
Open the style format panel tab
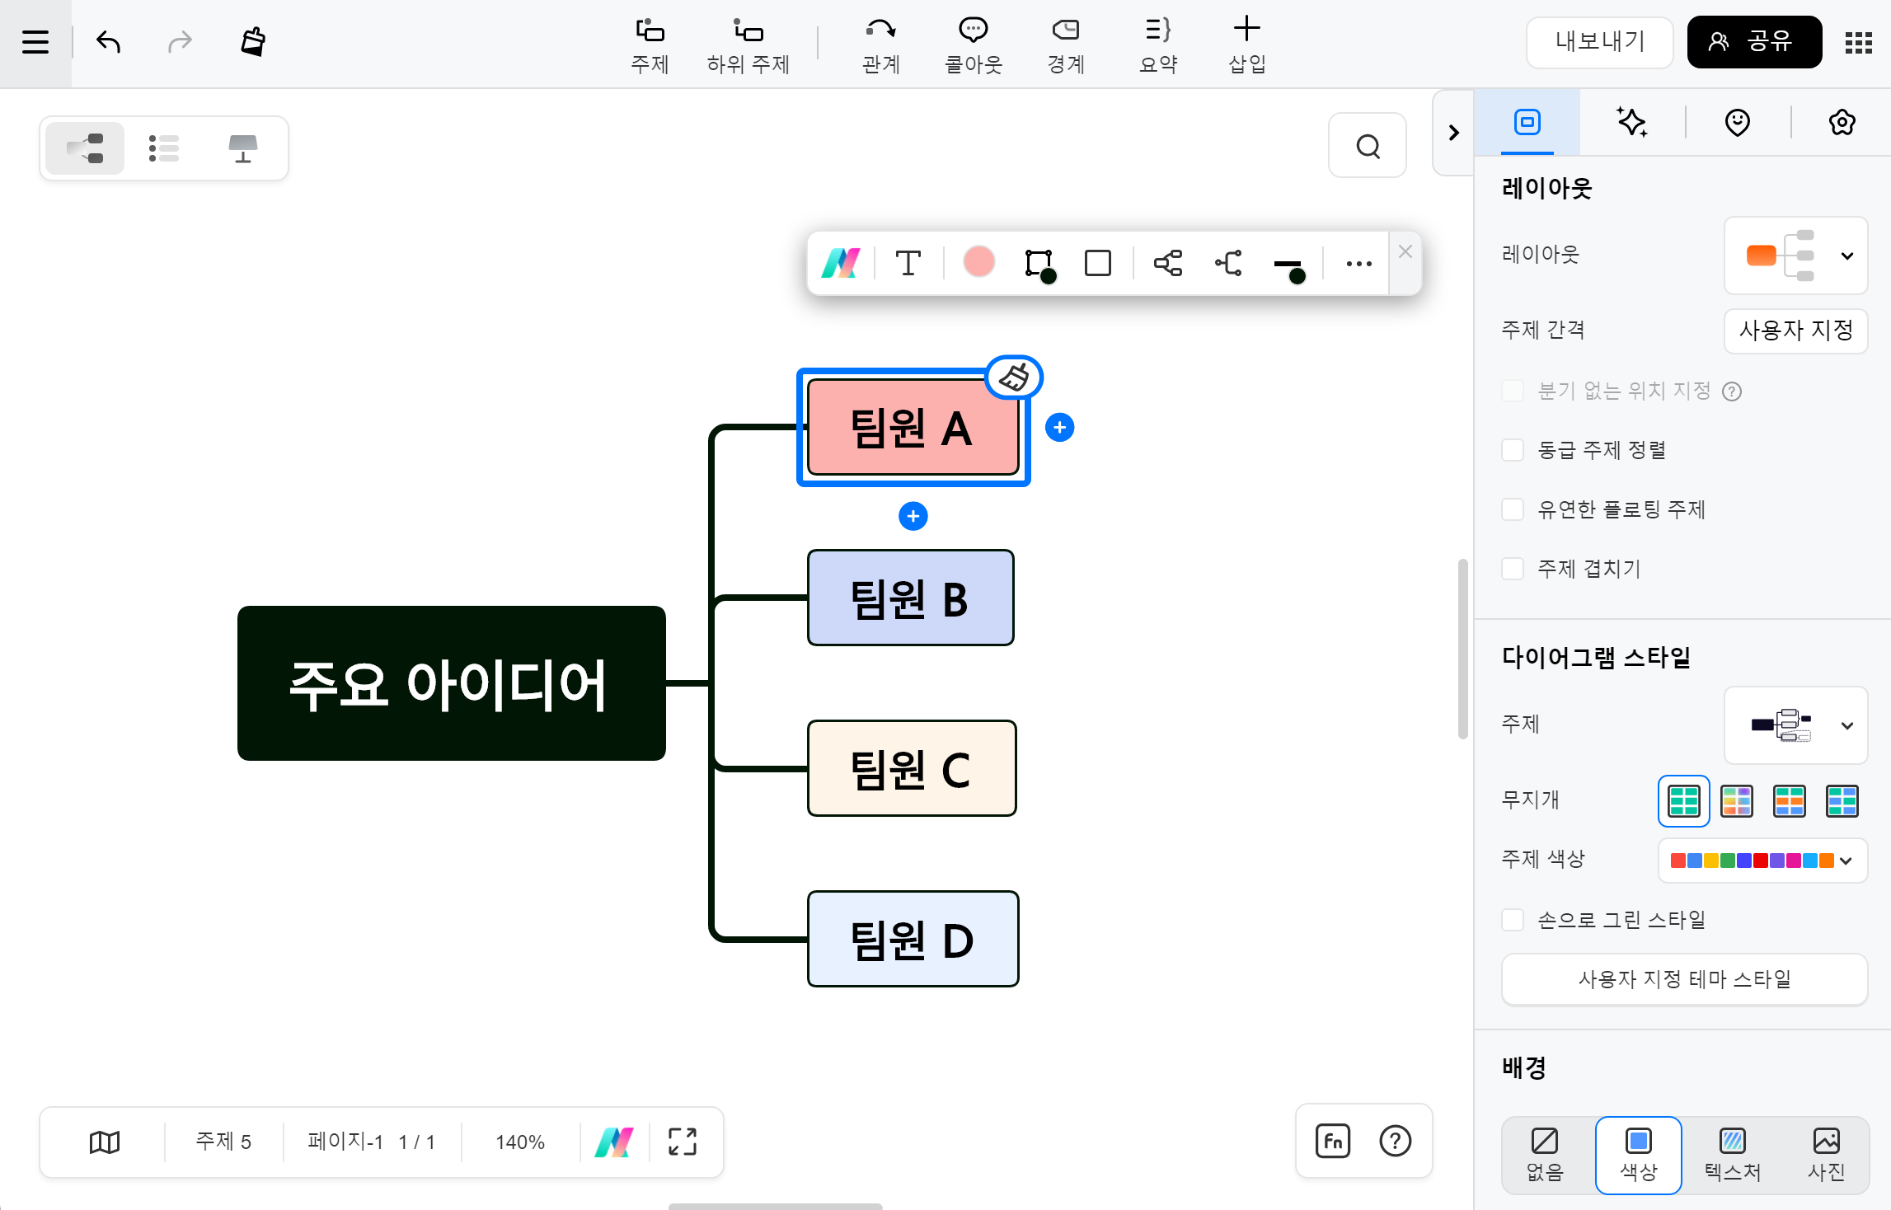[1527, 123]
